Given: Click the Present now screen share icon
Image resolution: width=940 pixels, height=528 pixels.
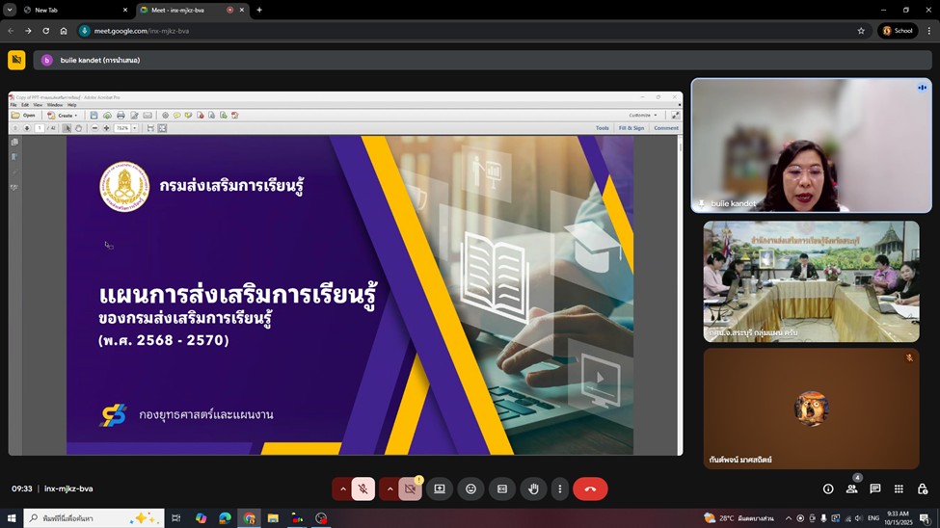Looking at the screenshot, I should click(440, 488).
